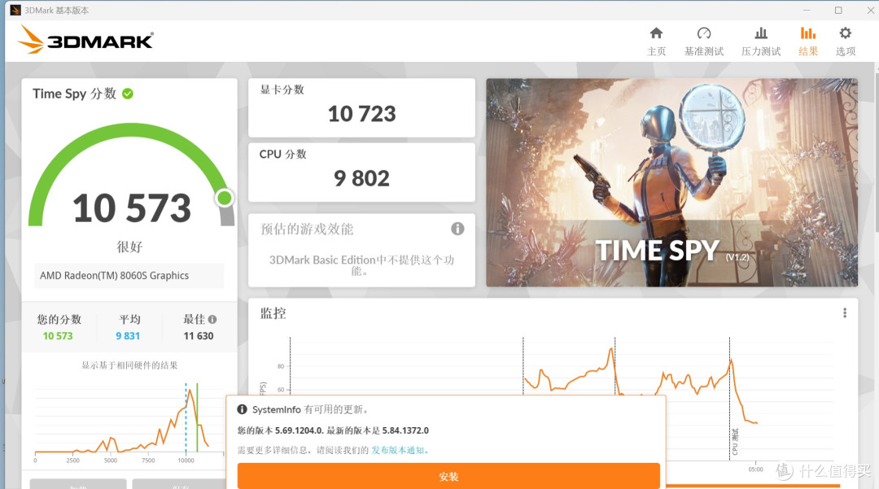Open the 基准测试 benchmarks tab
Screen dimensions: 879x489
coord(703,41)
